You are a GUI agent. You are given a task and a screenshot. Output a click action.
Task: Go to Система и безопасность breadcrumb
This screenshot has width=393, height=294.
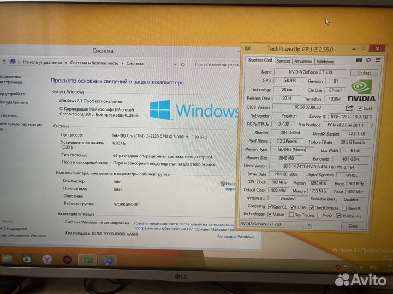94,63
